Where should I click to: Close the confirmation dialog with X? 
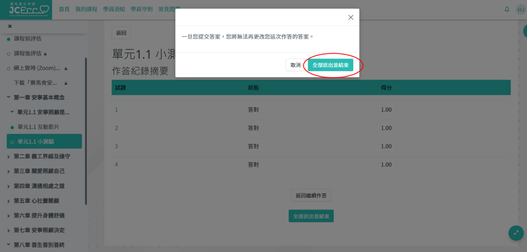point(351,17)
